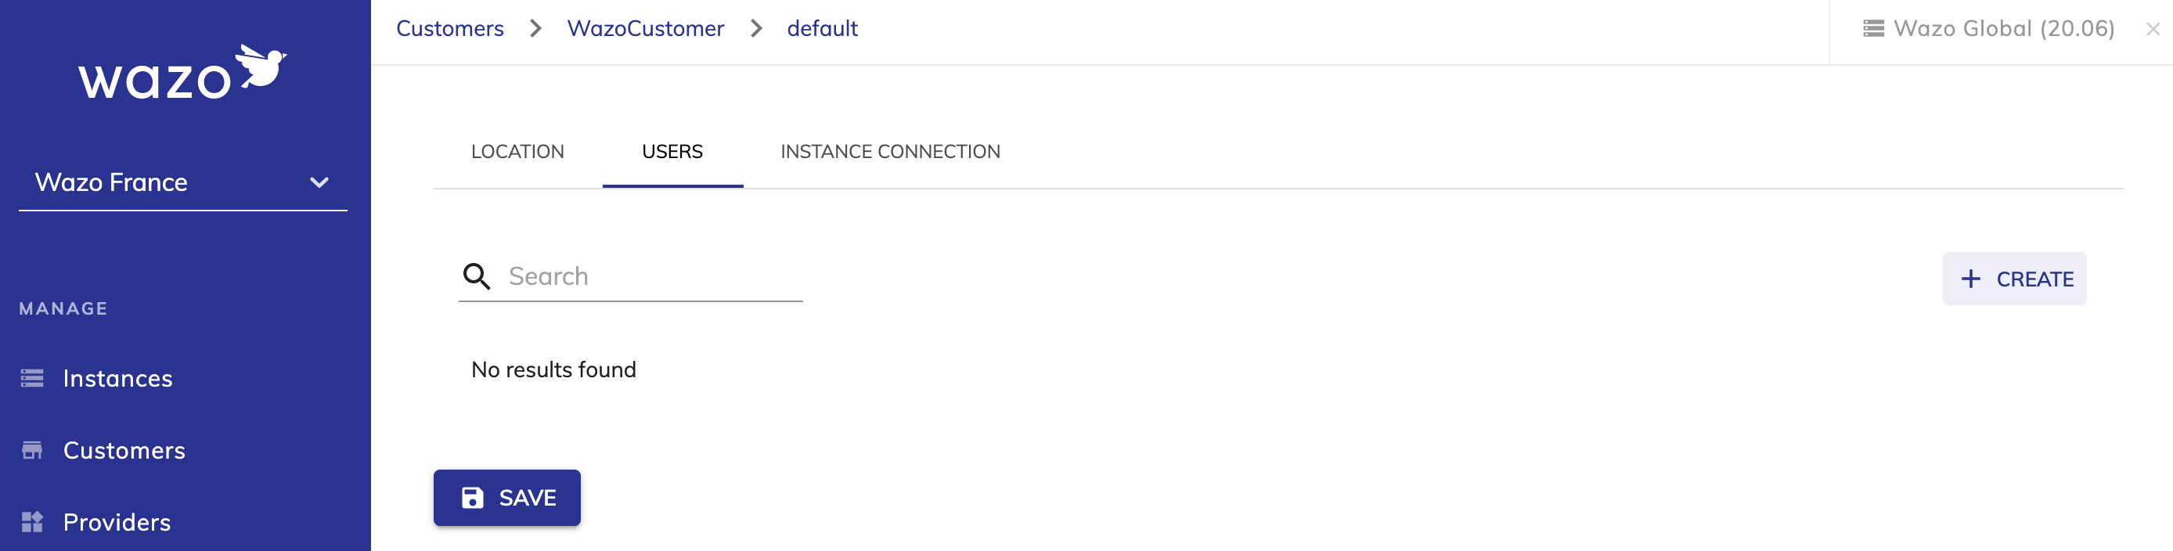Open the Customers breadcrumb link
2173x551 pixels.
click(449, 29)
